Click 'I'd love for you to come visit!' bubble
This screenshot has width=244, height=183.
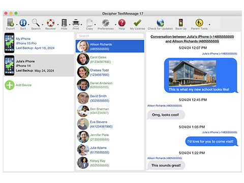(211, 141)
